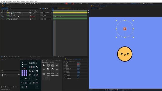The image size is (162, 91).
Task: Open parent dropdown for Red_Rig layer
Action: (47, 20)
